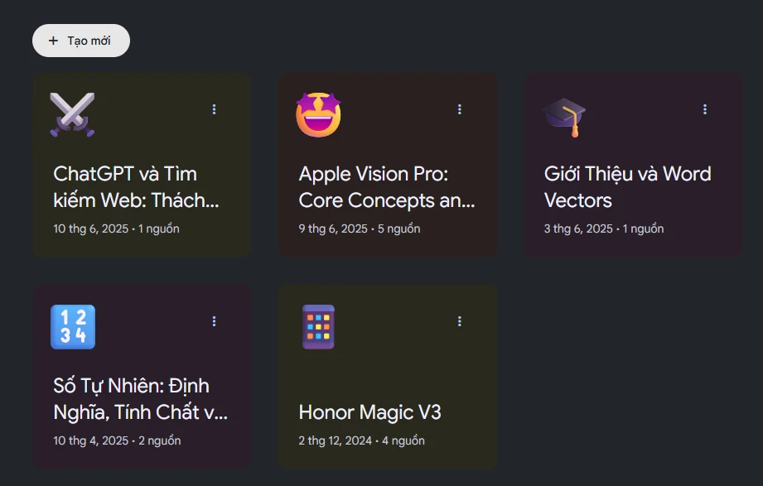Viewport: 763px width, 486px height.
Task: Click the 2 thg 12, 2024 · 4 nguồn text
Action: (361, 440)
